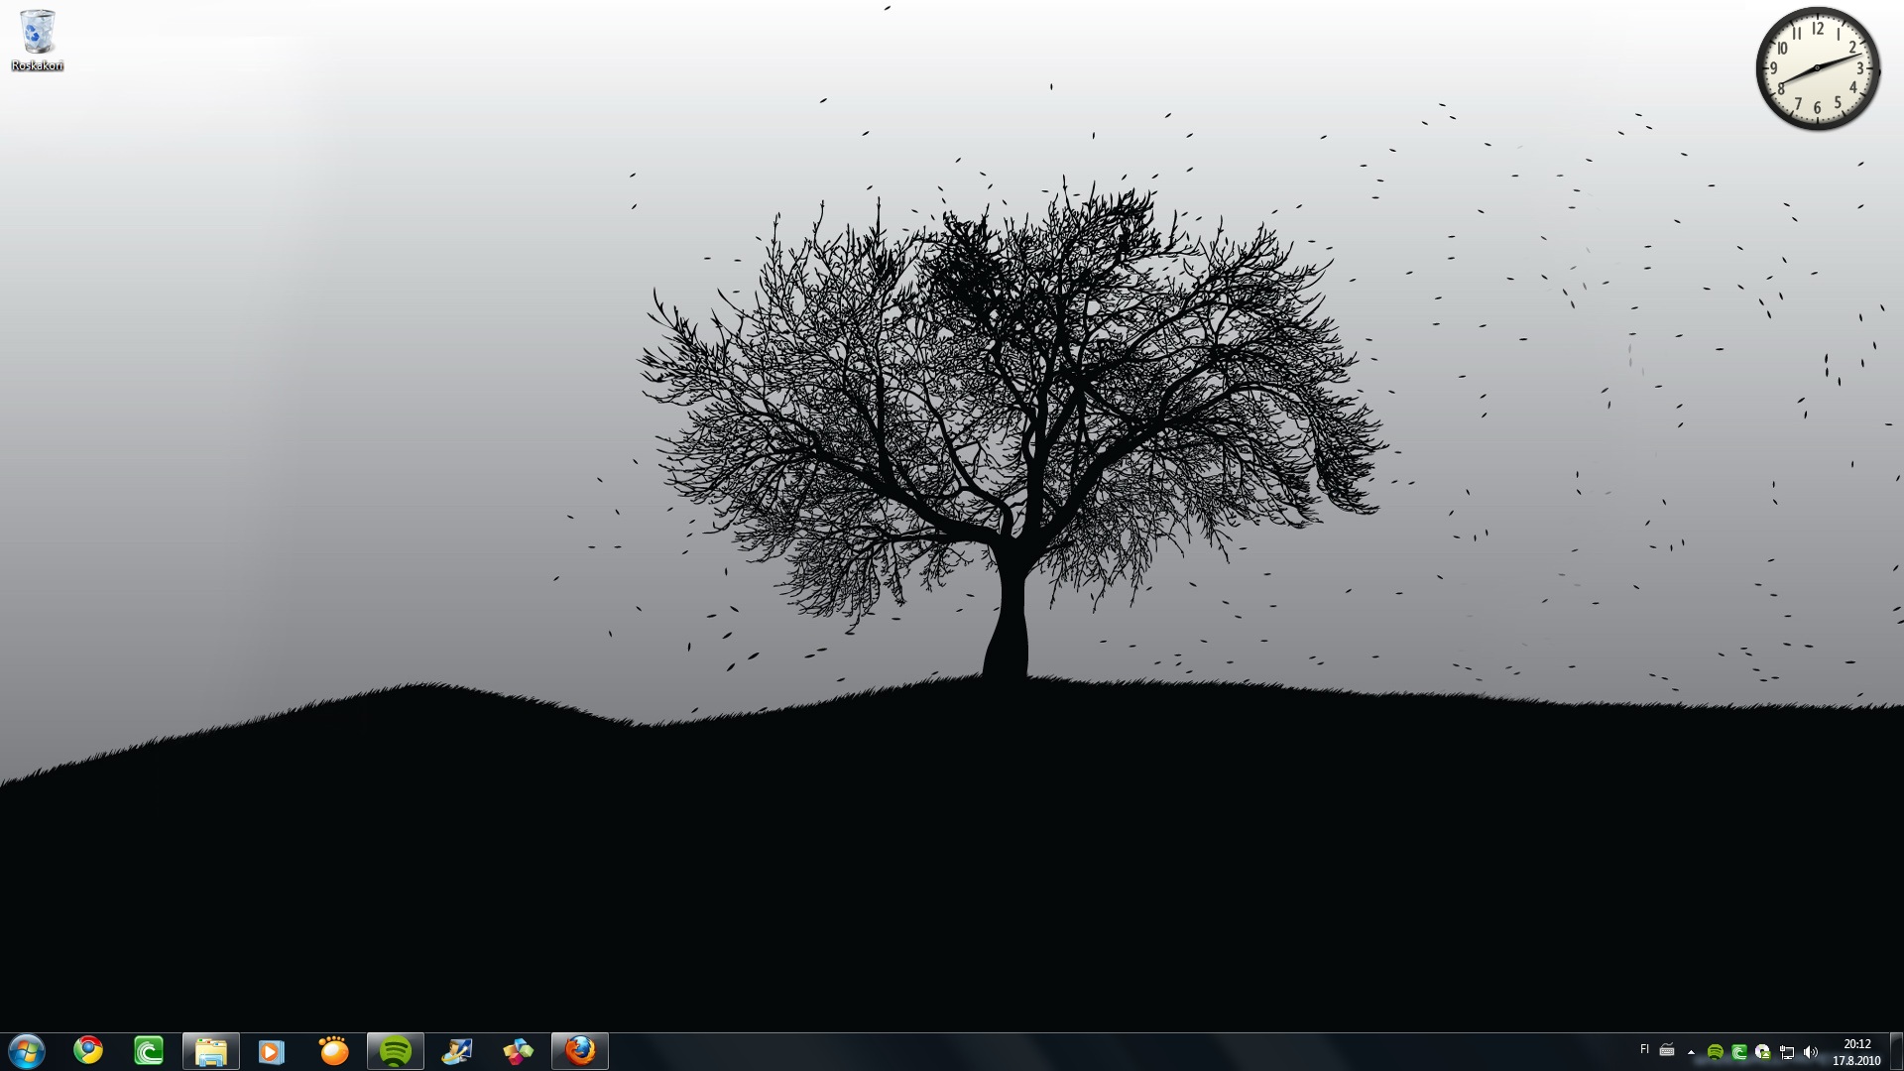
Task: Open the remote desktop user taskbar icon
Action: [x=457, y=1050]
